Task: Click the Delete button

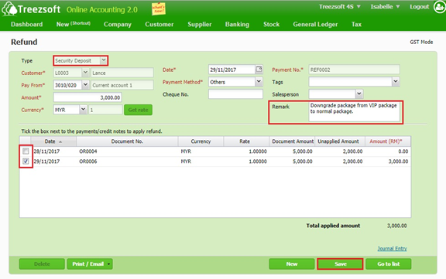Action: [42, 264]
